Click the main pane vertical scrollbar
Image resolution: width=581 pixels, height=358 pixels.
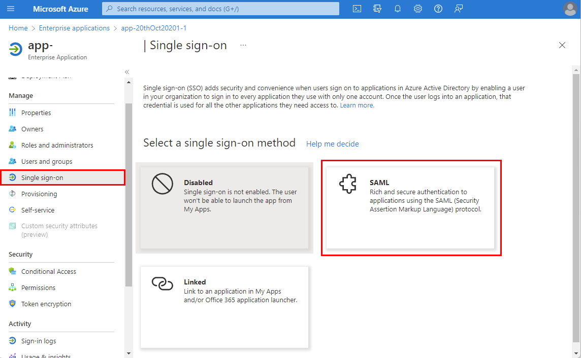coord(576,207)
